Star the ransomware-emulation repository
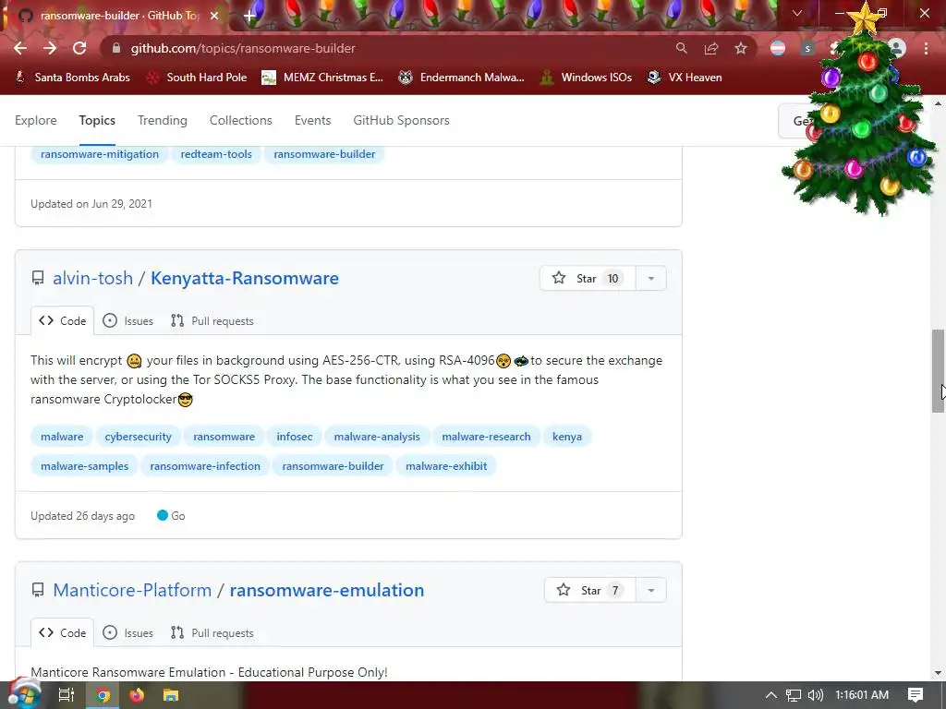 (x=590, y=590)
